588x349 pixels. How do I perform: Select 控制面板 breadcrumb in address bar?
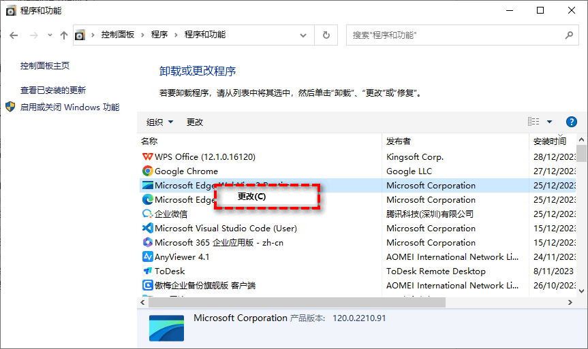[x=118, y=35]
